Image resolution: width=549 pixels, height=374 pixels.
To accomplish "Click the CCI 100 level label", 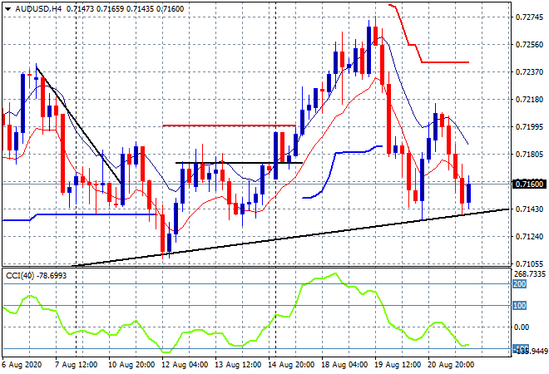I will [x=519, y=305].
